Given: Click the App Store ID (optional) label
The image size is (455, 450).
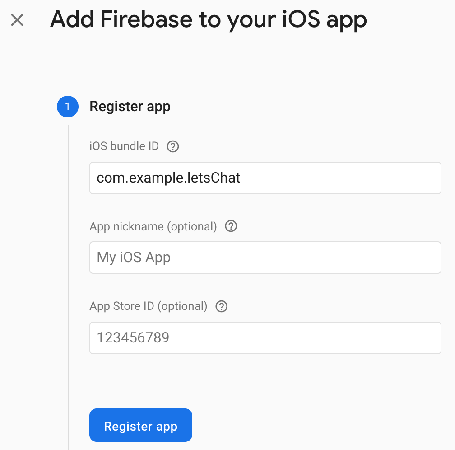Looking at the screenshot, I should 148,306.
